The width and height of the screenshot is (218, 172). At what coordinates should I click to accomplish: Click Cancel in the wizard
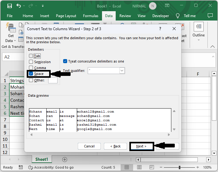click(89, 146)
